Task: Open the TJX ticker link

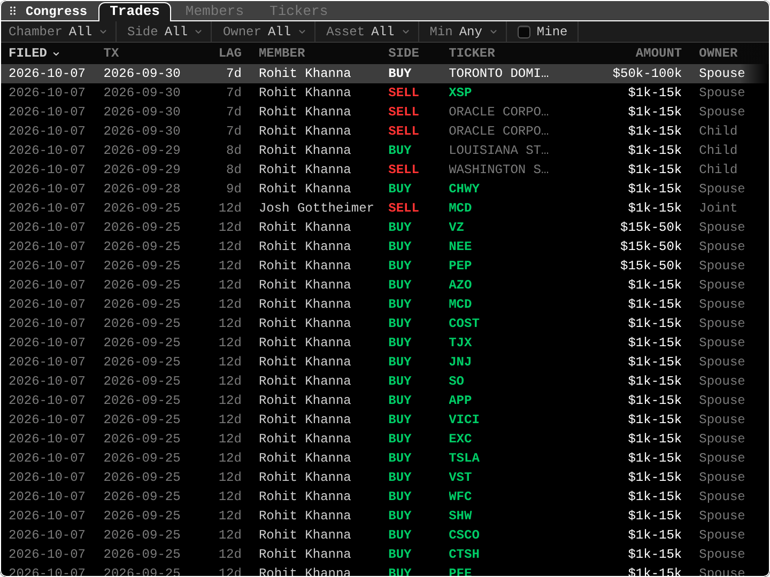Action: click(460, 342)
